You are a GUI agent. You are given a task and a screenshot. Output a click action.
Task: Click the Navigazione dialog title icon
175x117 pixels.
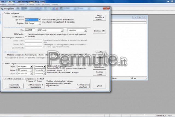coord(2,9)
